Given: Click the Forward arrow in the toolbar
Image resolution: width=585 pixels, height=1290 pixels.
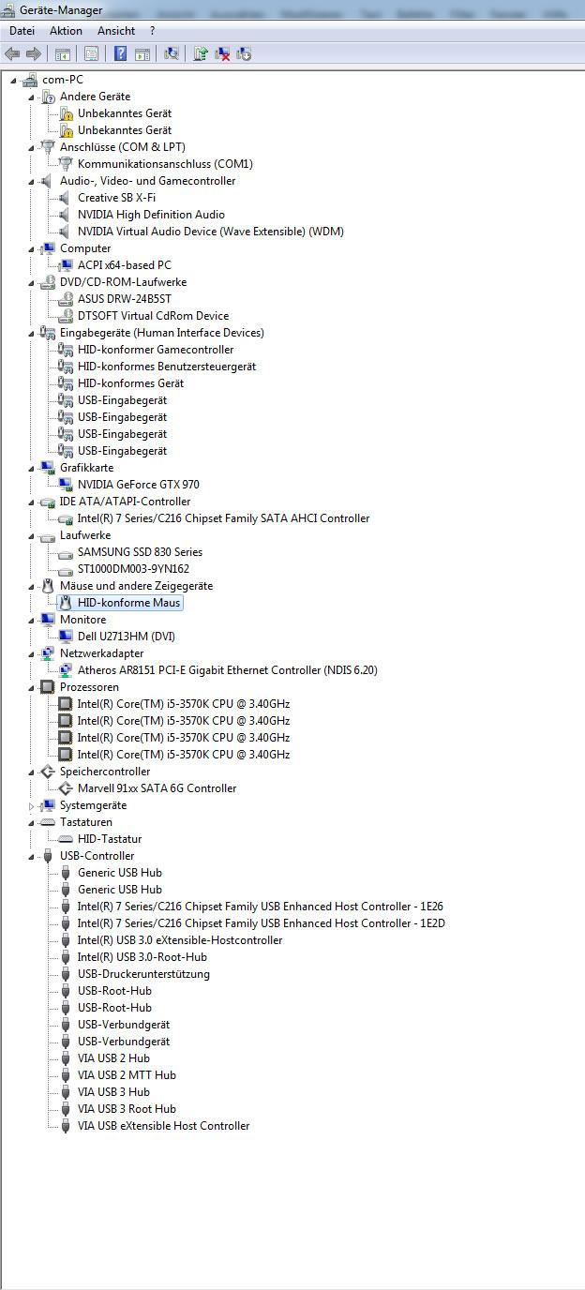Looking at the screenshot, I should [x=34, y=53].
